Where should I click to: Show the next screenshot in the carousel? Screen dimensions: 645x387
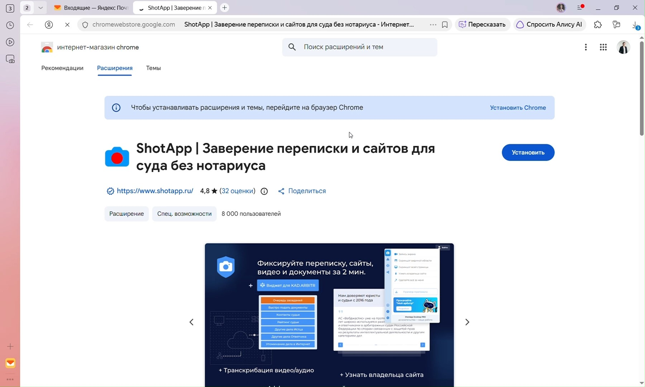tap(467, 322)
